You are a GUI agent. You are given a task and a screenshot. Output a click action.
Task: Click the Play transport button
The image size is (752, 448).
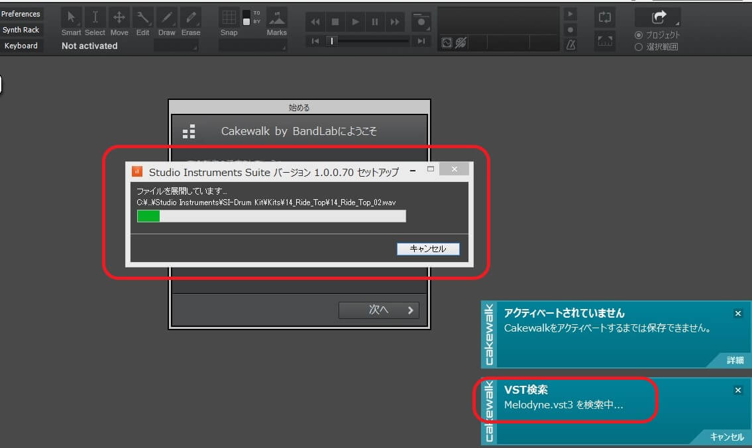[x=355, y=22]
